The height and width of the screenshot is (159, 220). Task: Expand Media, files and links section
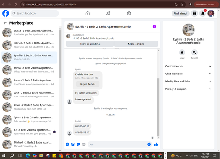point(188,81)
